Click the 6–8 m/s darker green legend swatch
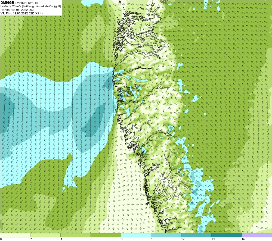This screenshot has height=241, width=272. (106, 235)
